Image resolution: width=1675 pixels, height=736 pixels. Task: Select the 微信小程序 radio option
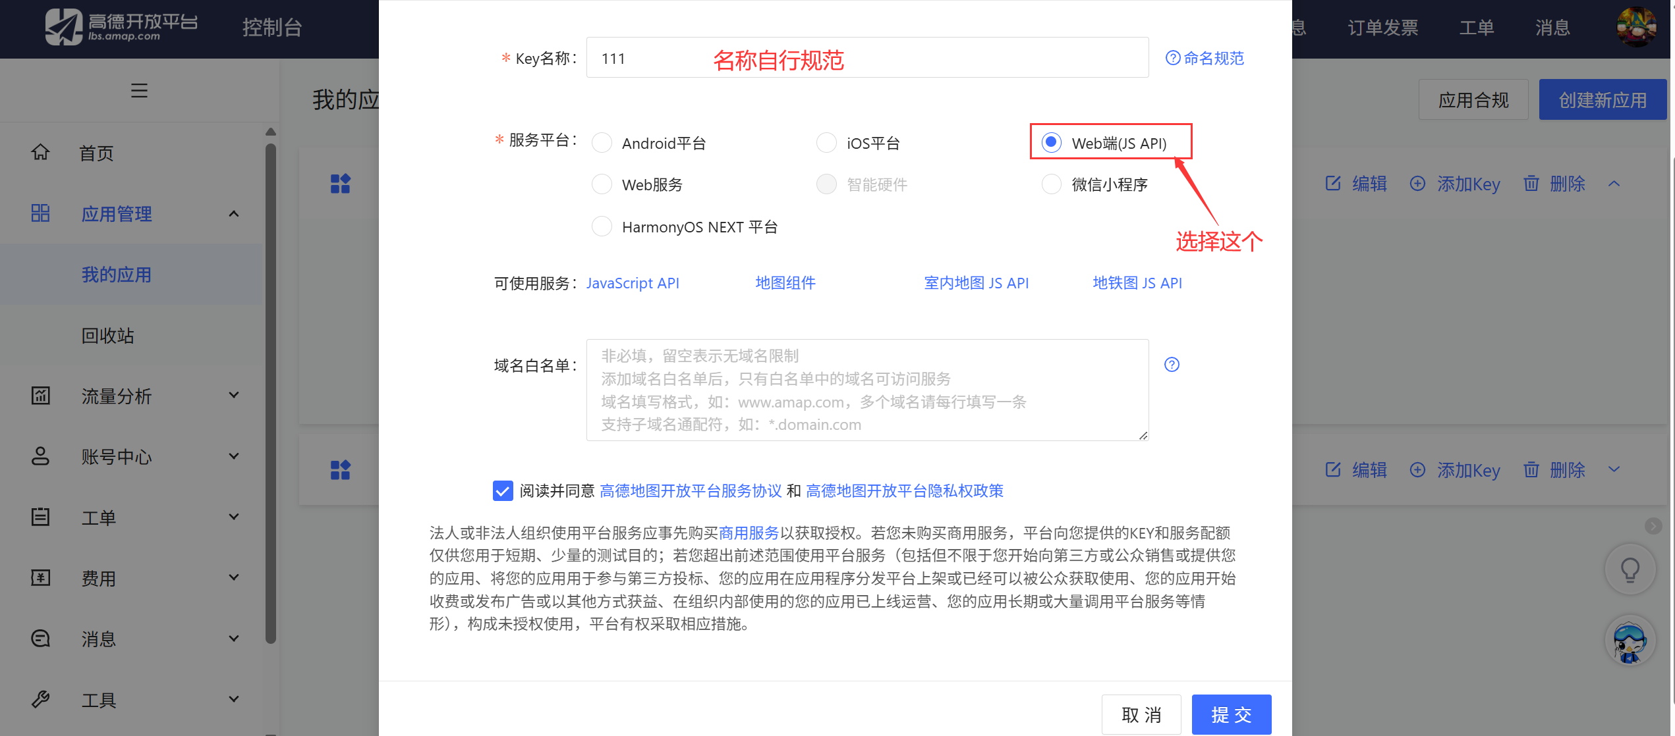pyautogui.click(x=1052, y=184)
